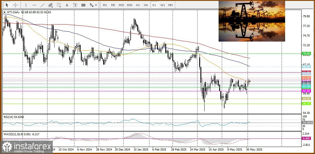Screen dimensions: 315x154
Task: Click the triangle beside WTI,Daily title
Action: pyautogui.click(x=5, y=12)
